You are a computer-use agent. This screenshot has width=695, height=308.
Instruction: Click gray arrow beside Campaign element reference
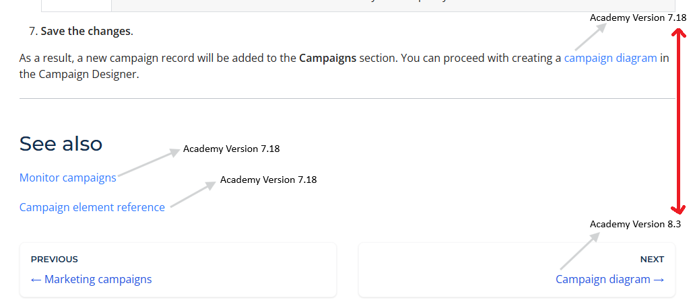tap(191, 195)
